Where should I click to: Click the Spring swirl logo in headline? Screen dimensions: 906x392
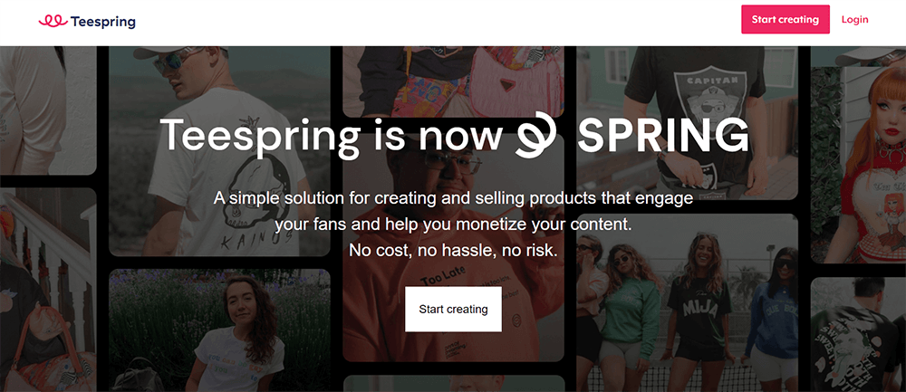tap(540, 136)
